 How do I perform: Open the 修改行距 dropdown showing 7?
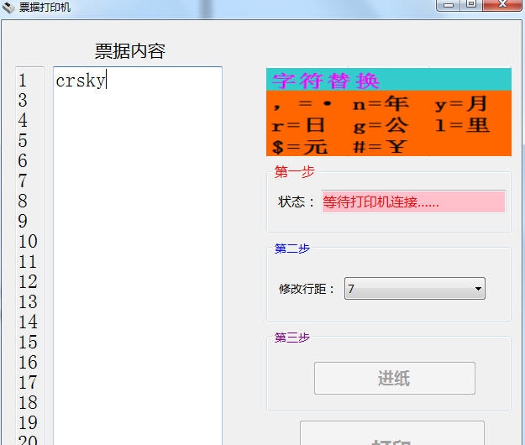tap(414, 289)
